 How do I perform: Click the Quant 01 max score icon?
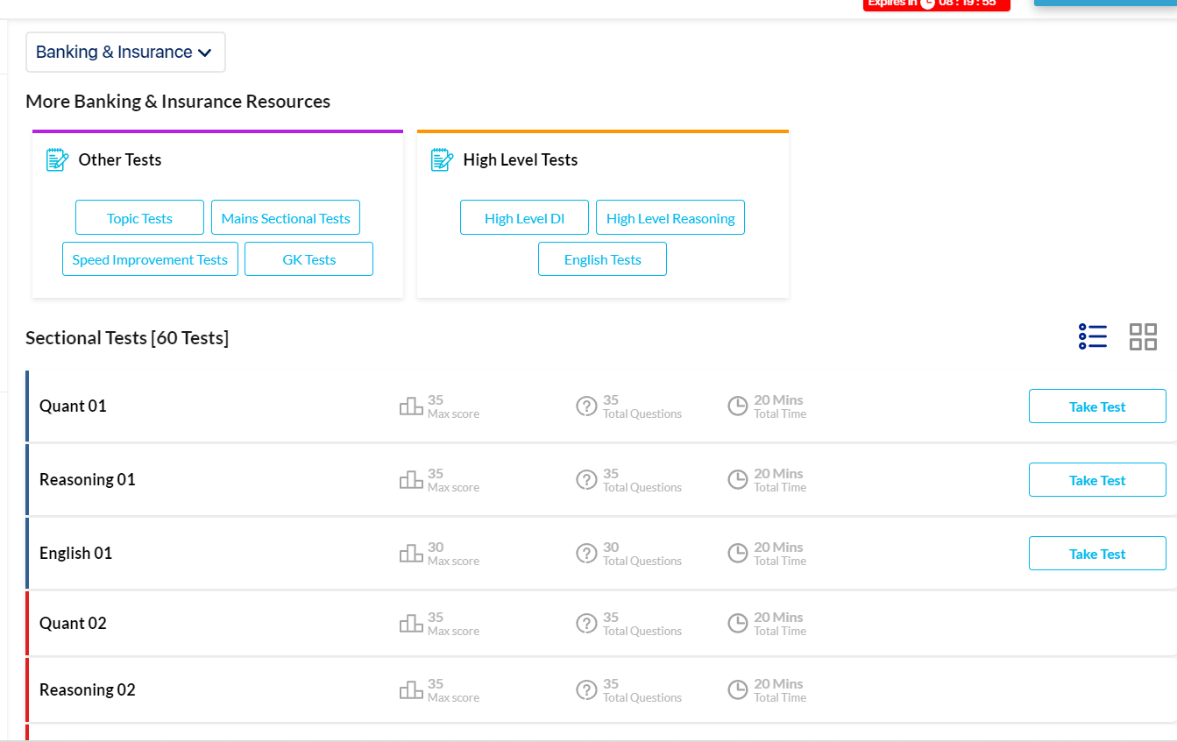click(x=411, y=406)
